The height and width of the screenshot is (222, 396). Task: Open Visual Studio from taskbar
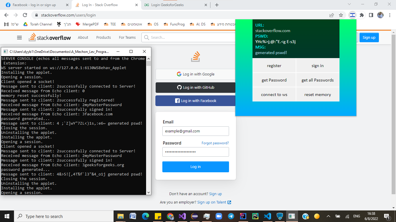pos(182,216)
